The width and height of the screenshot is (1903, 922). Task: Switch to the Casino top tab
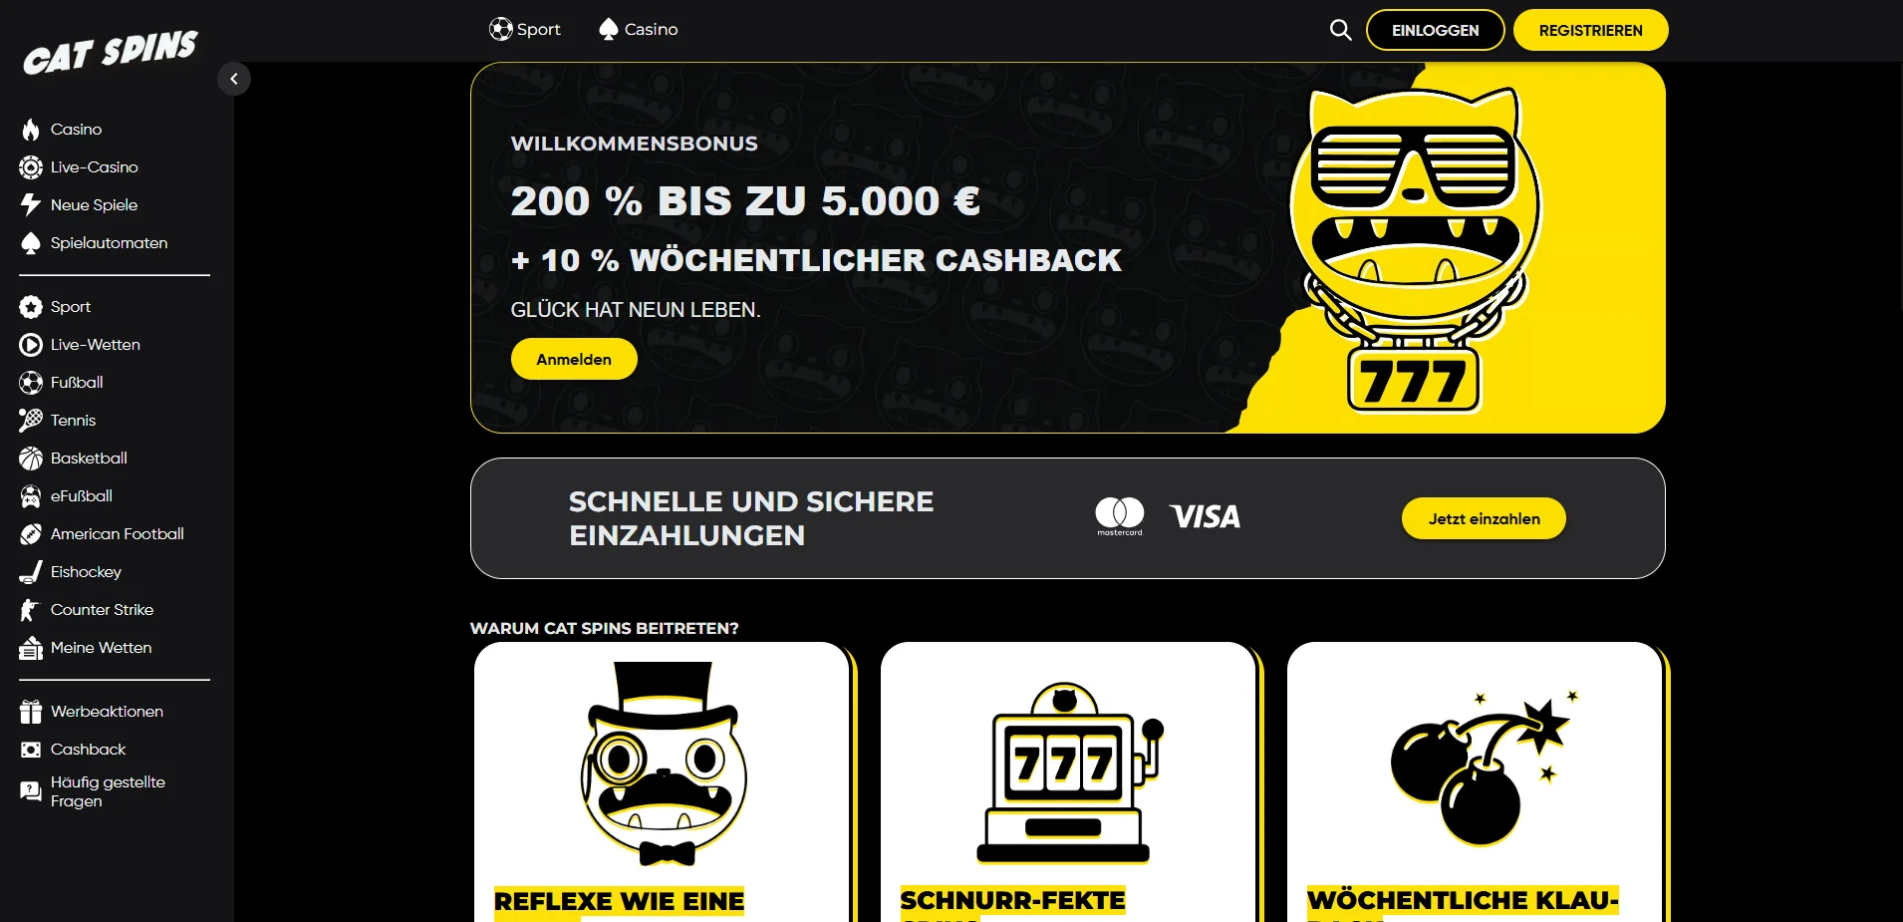(x=638, y=30)
